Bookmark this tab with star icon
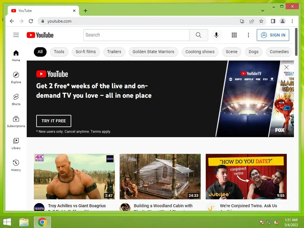Screen dimensions: 304x228 [x=261, y=21]
